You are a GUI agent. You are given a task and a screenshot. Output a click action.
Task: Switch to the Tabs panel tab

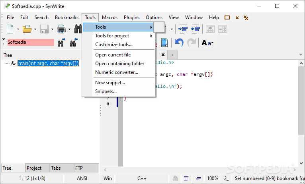pyautogui.click(x=61, y=168)
